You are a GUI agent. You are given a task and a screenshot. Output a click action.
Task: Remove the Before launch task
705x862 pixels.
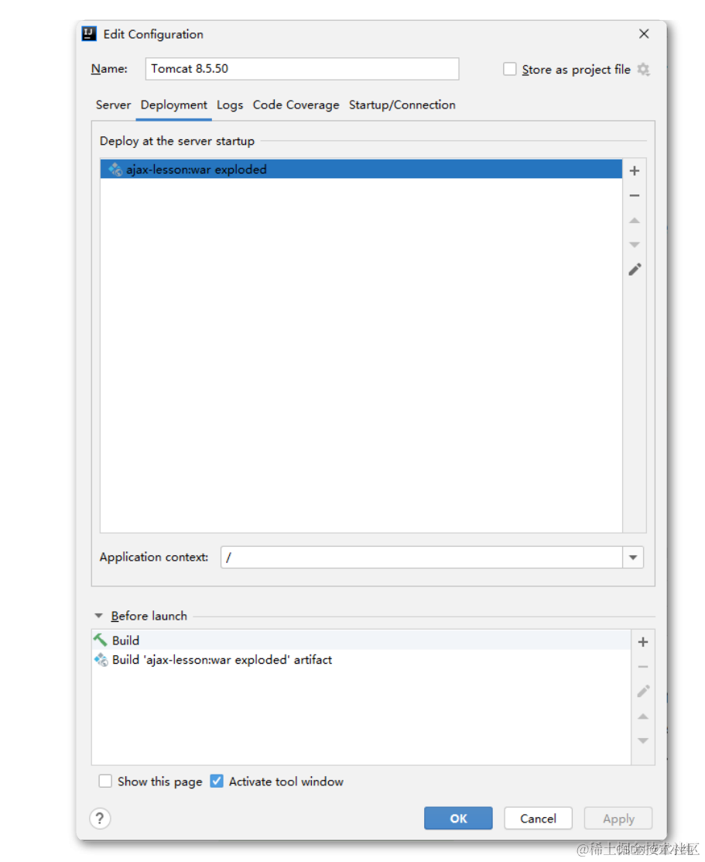(643, 667)
